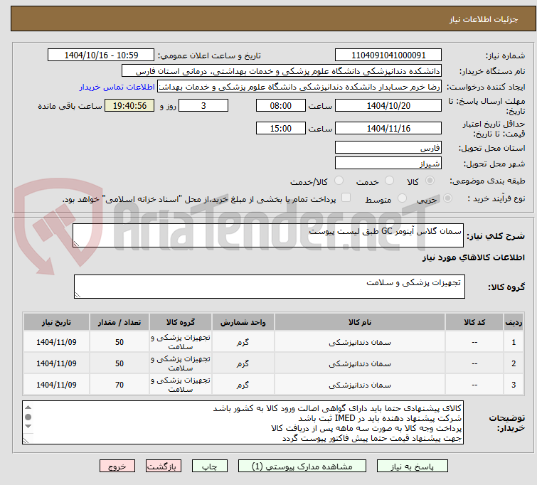The width and height of the screenshot is (537, 485).
Task: Click the validity time field 15:00
Action: (x=280, y=128)
